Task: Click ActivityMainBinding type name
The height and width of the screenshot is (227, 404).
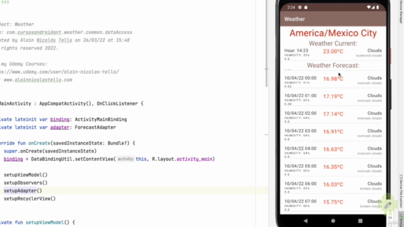Action: point(101,119)
